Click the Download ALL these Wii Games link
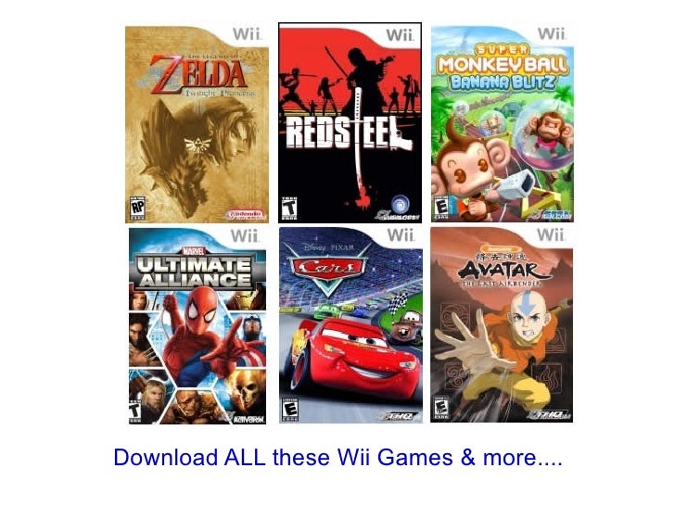 point(337,457)
